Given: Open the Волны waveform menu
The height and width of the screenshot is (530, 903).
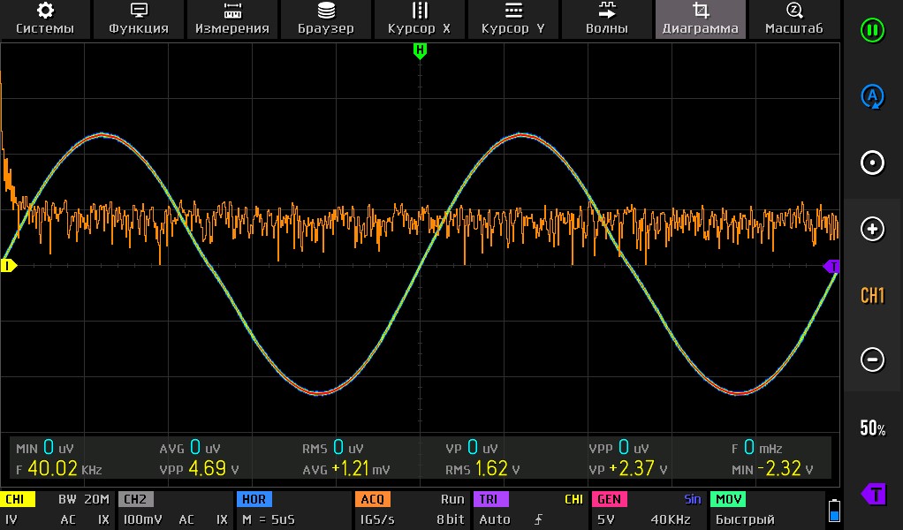Looking at the screenshot, I should click(x=607, y=19).
